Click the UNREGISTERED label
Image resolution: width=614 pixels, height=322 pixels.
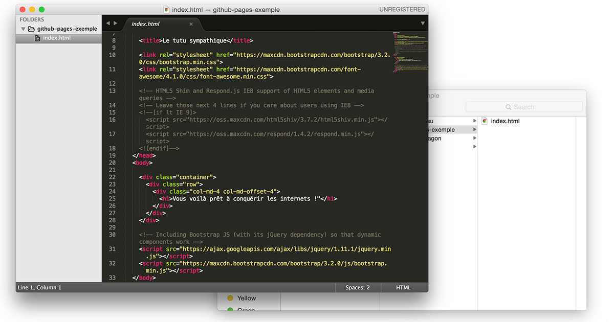tap(402, 9)
